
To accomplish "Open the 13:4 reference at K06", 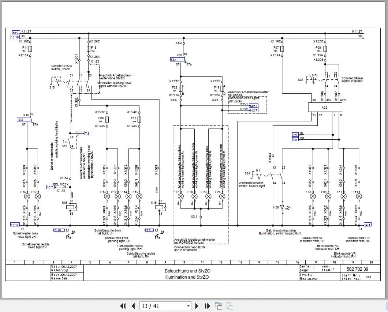I will tap(178, 60).
